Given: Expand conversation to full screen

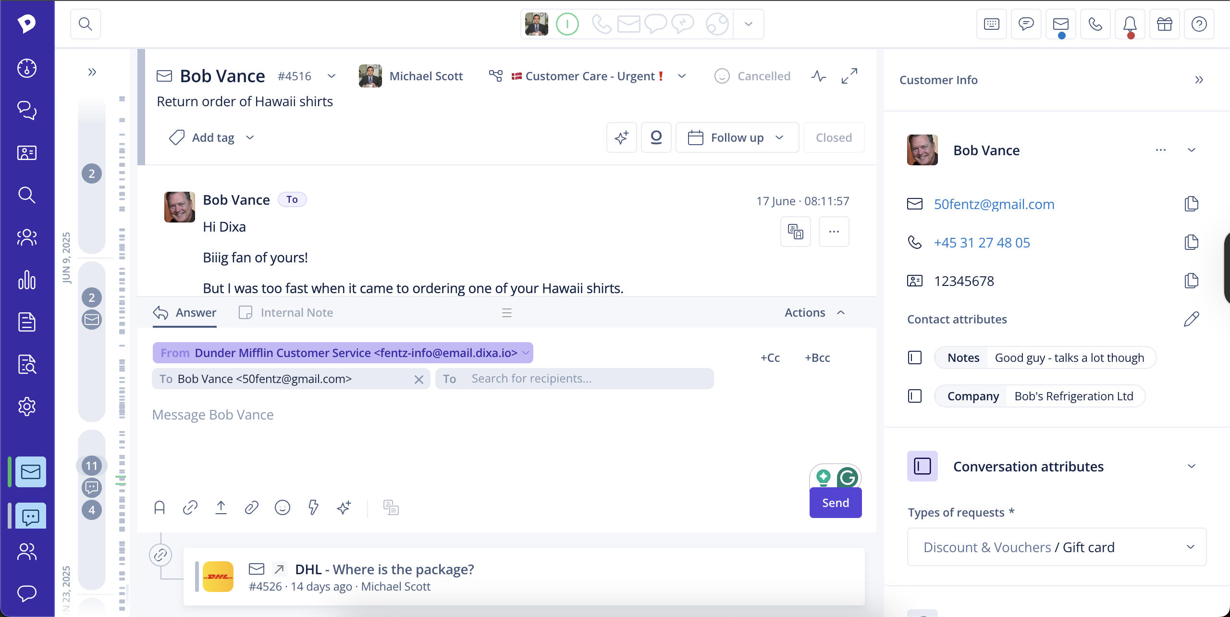Looking at the screenshot, I should [849, 76].
